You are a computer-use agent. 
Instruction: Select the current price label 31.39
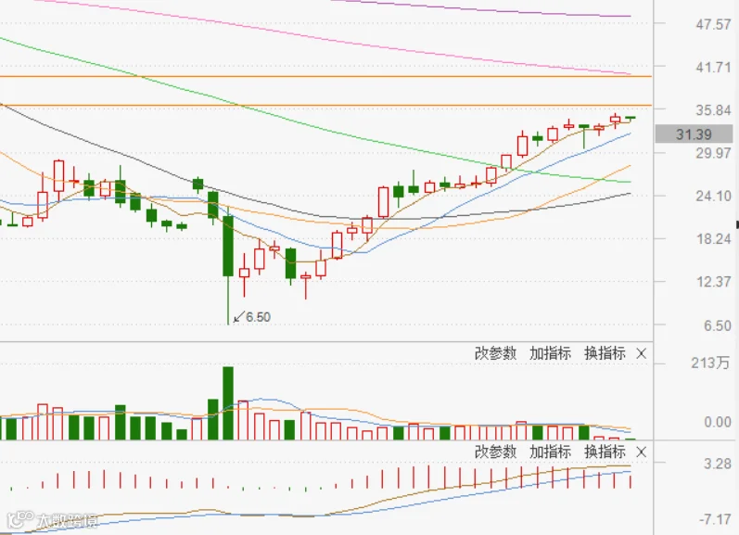[x=694, y=134]
